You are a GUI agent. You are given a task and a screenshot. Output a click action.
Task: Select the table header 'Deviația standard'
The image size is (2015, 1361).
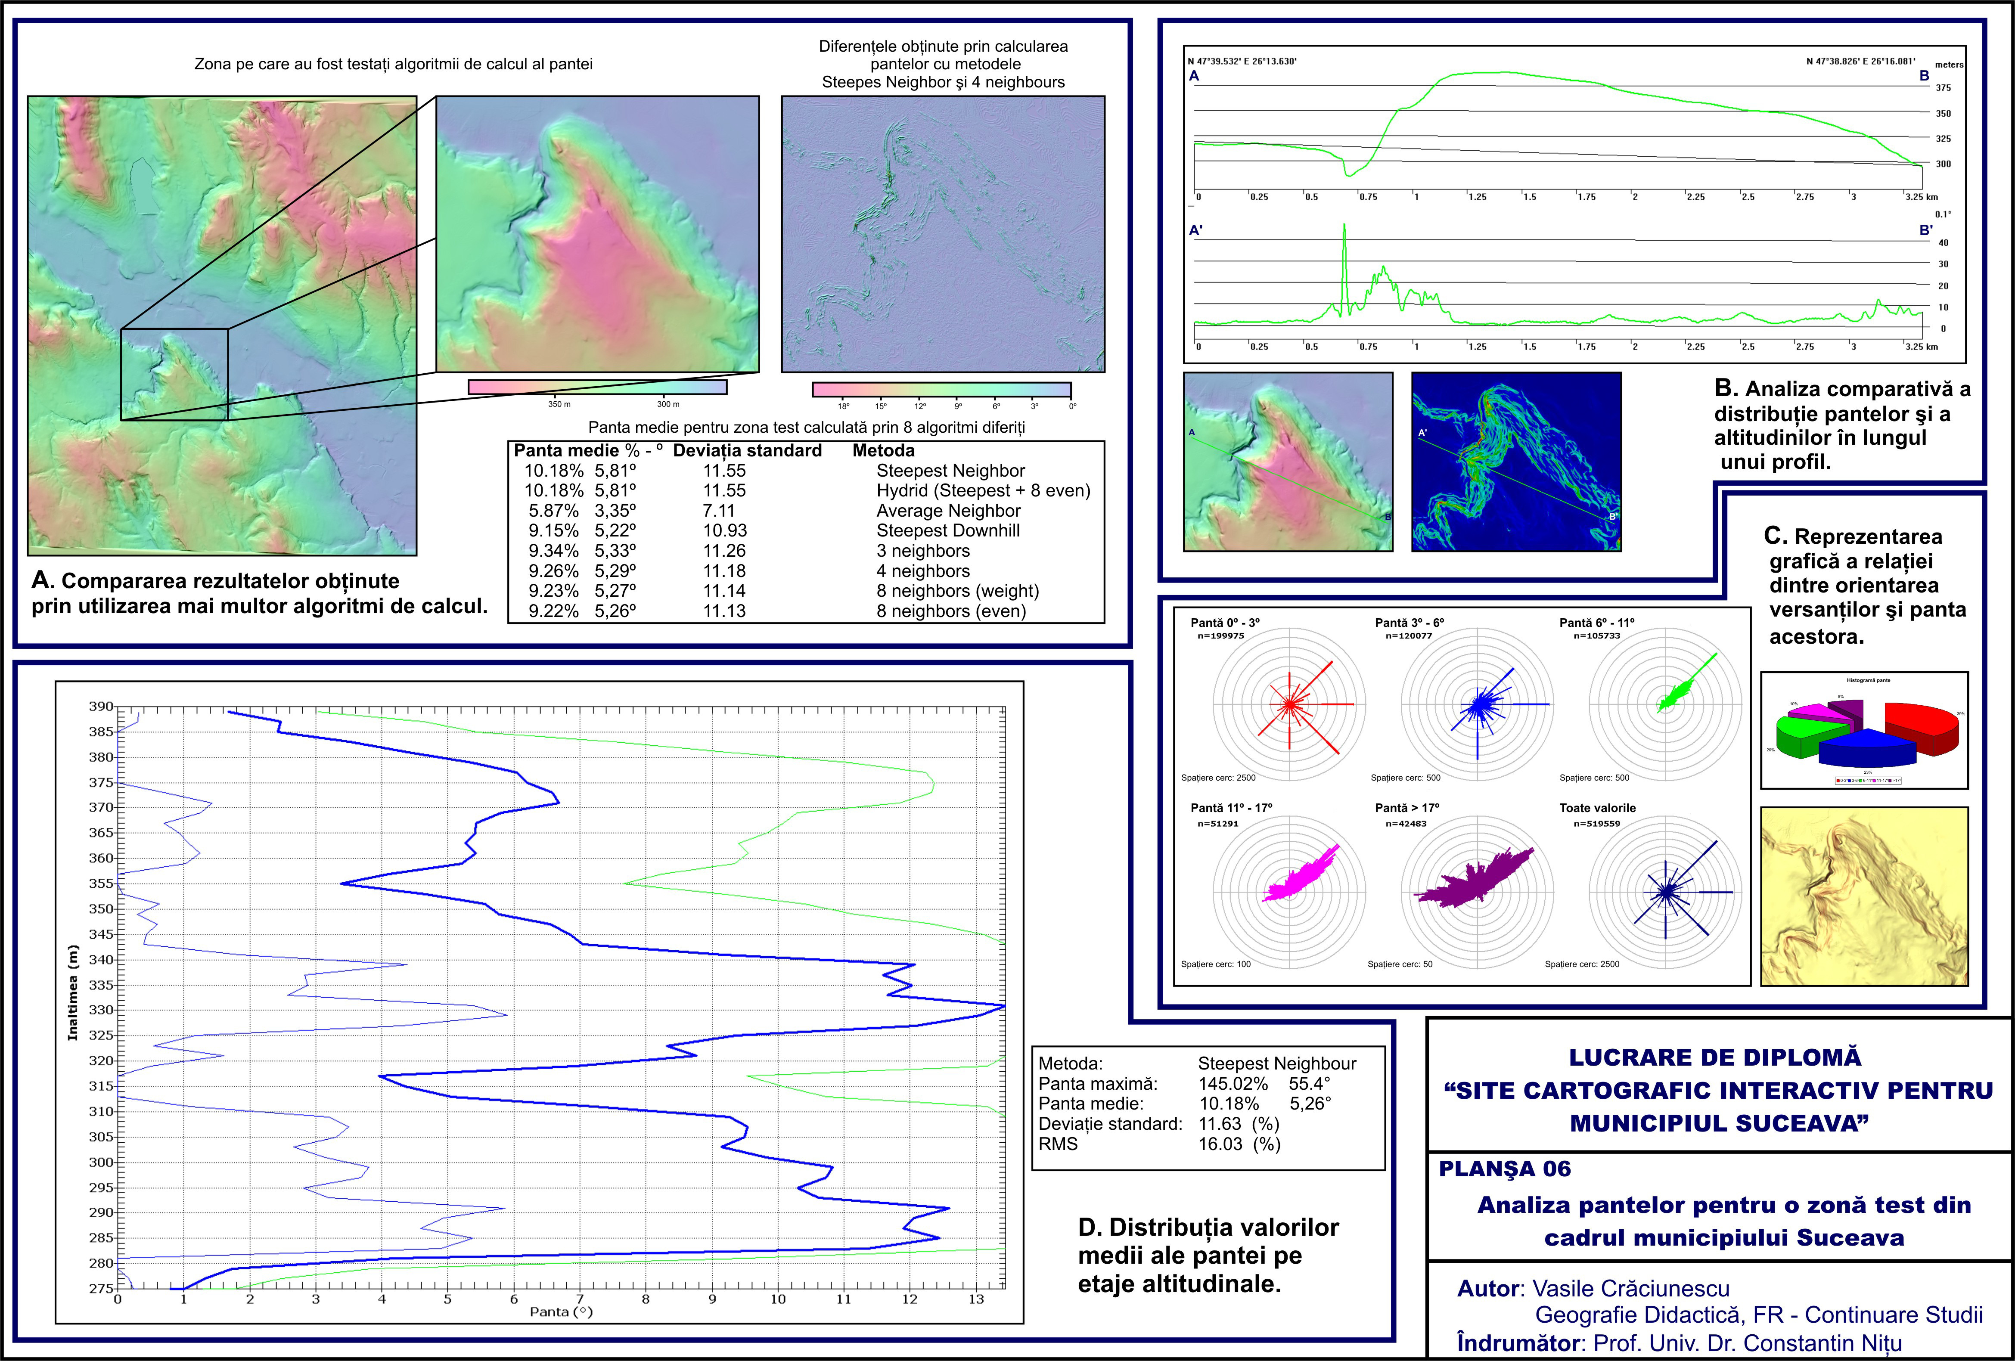(747, 451)
